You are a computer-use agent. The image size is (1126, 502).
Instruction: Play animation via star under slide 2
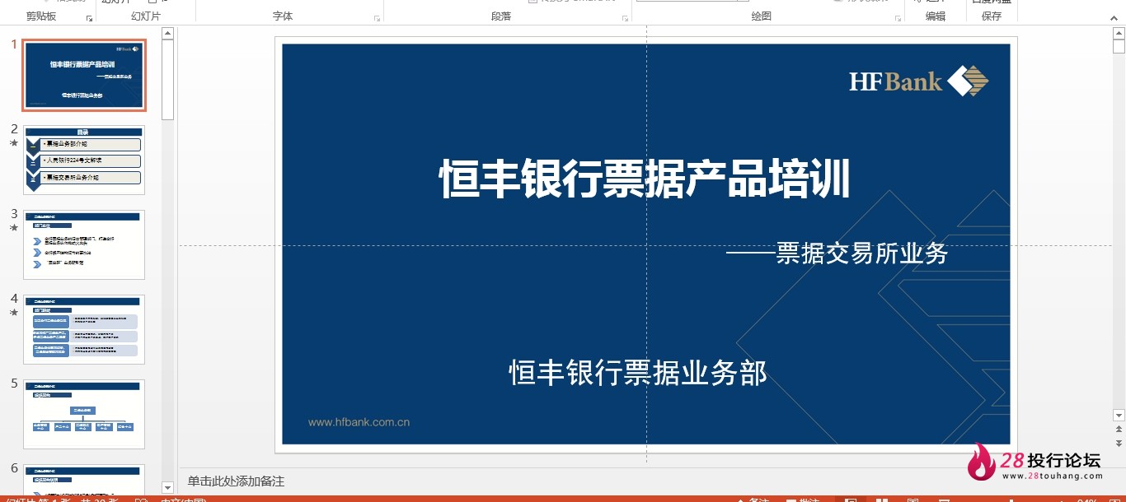point(13,143)
